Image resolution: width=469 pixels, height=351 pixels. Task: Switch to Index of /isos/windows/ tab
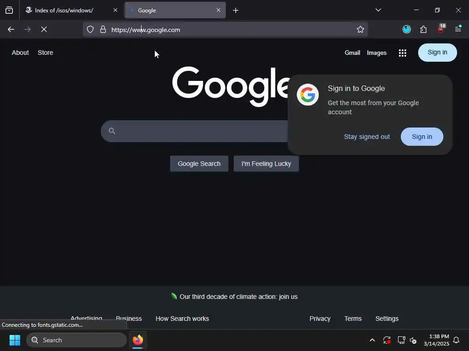pyautogui.click(x=71, y=10)
